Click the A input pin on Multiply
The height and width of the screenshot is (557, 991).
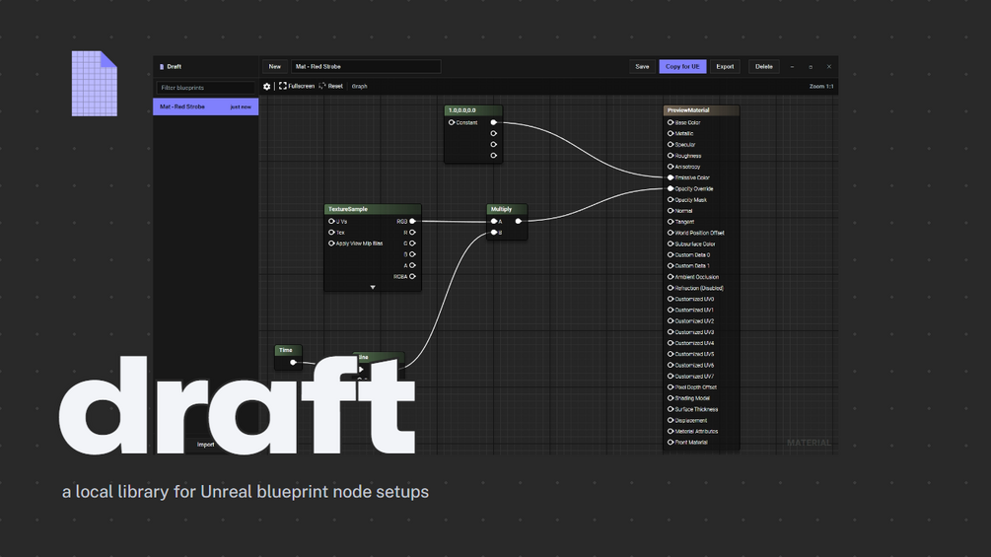(x=494, y=221)
